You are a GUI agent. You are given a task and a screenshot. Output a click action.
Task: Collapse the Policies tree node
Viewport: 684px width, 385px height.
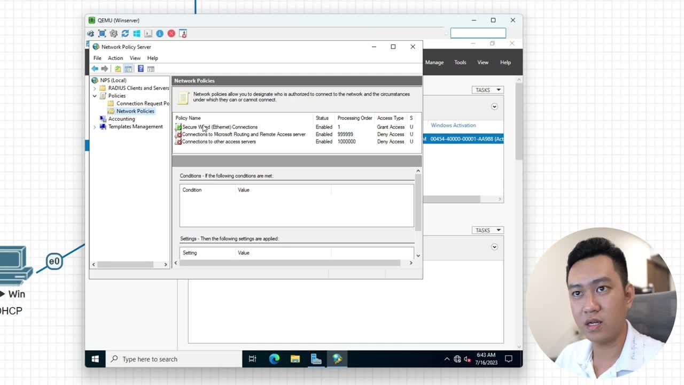pos(95,96)
